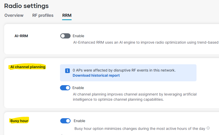The width and height of the screenshot is (219, 135).
Task: Click the Busy hour option description text
Action: (x=140, y=128)
